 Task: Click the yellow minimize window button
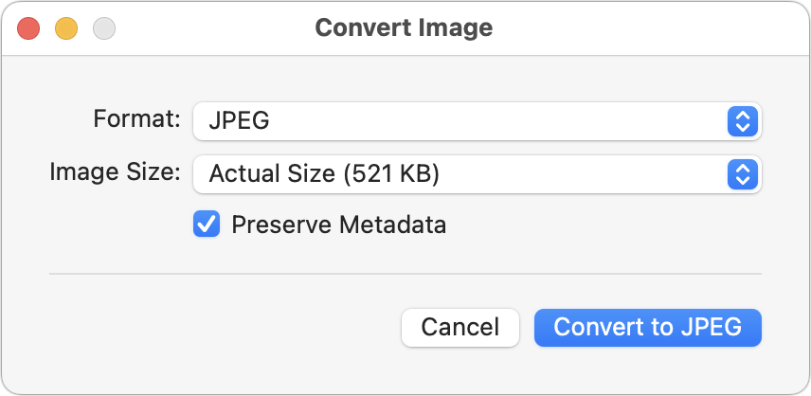(66, 28)
